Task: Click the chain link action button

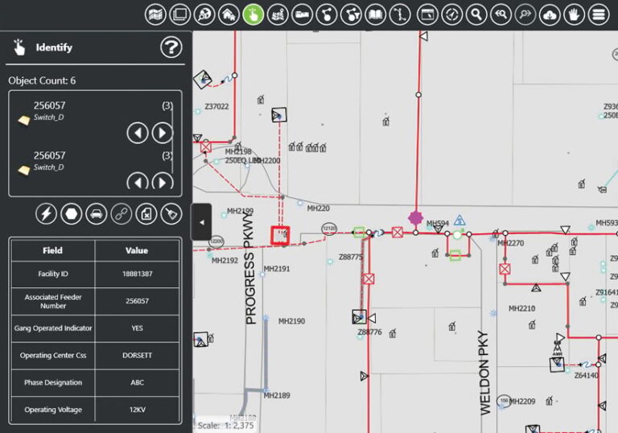Action: [122, 214]
